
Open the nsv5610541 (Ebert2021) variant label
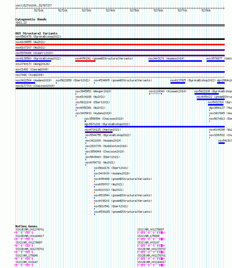pos(111,206)
